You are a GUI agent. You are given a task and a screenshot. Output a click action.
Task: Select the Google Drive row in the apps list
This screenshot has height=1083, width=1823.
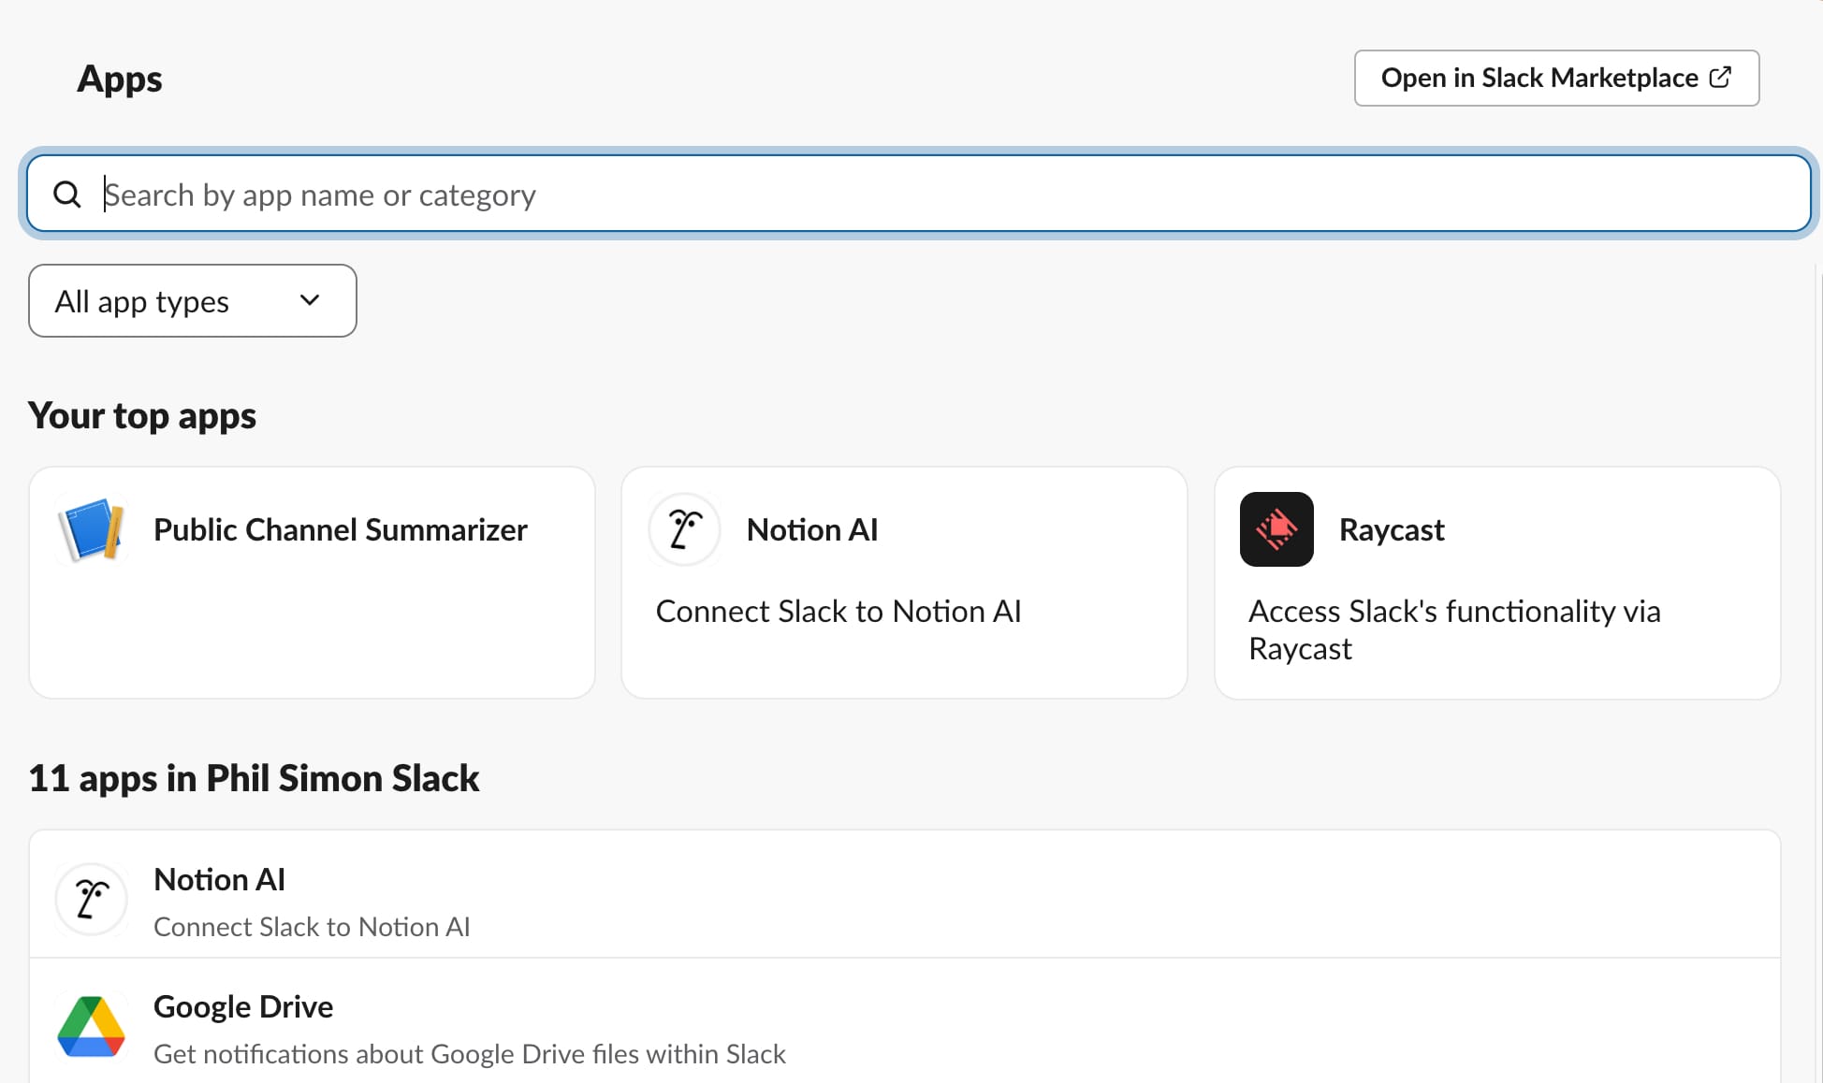pyautogui.click(x=905, y=1021)
